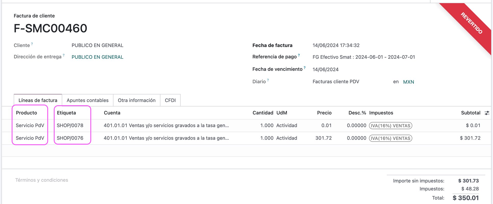Viewport: 493px width, 204px height.
Task: Click help question mark next to Diario
Action: coord(268,80)
